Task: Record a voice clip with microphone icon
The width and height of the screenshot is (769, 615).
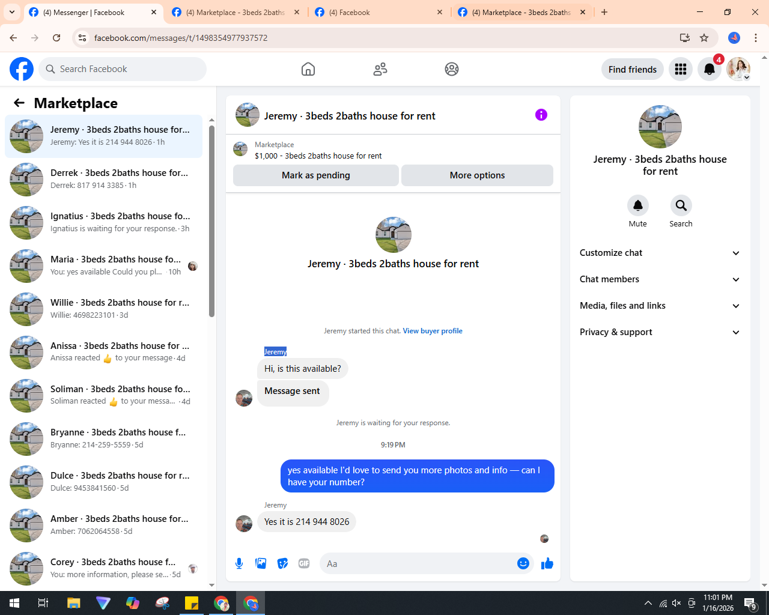Action: 239,563
